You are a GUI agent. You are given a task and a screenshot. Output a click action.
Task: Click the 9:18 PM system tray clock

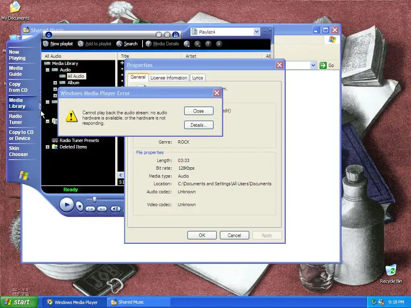point(396,302)
